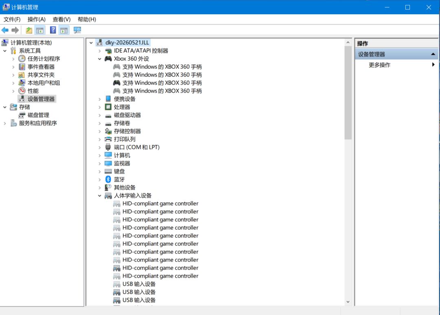Open the 文件(F) menu
This screenshot has width=440, height=315.
tap(12, 20)
